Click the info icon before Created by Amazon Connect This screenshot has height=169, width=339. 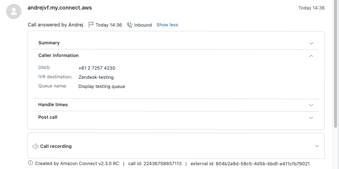point(30,163)
